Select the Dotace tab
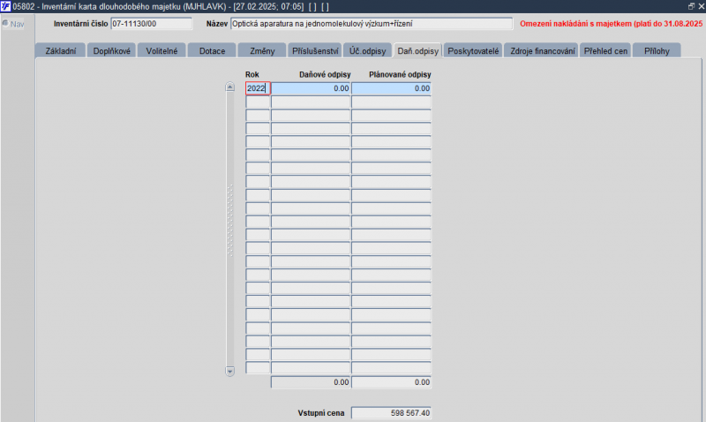The width and height of the screenshot is (706, 422). [212, 50]
